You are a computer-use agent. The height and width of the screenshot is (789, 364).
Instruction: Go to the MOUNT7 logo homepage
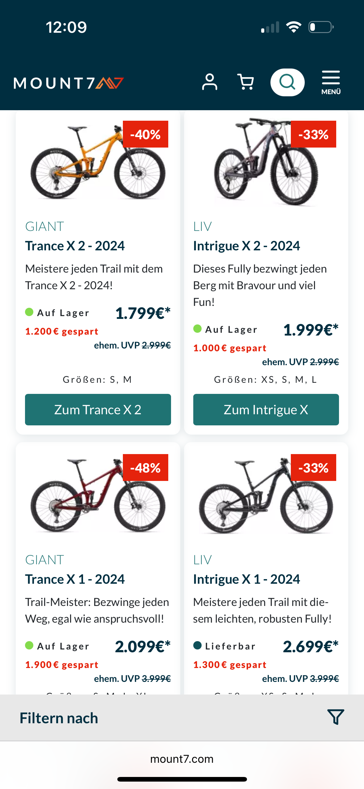pos(69,83)
